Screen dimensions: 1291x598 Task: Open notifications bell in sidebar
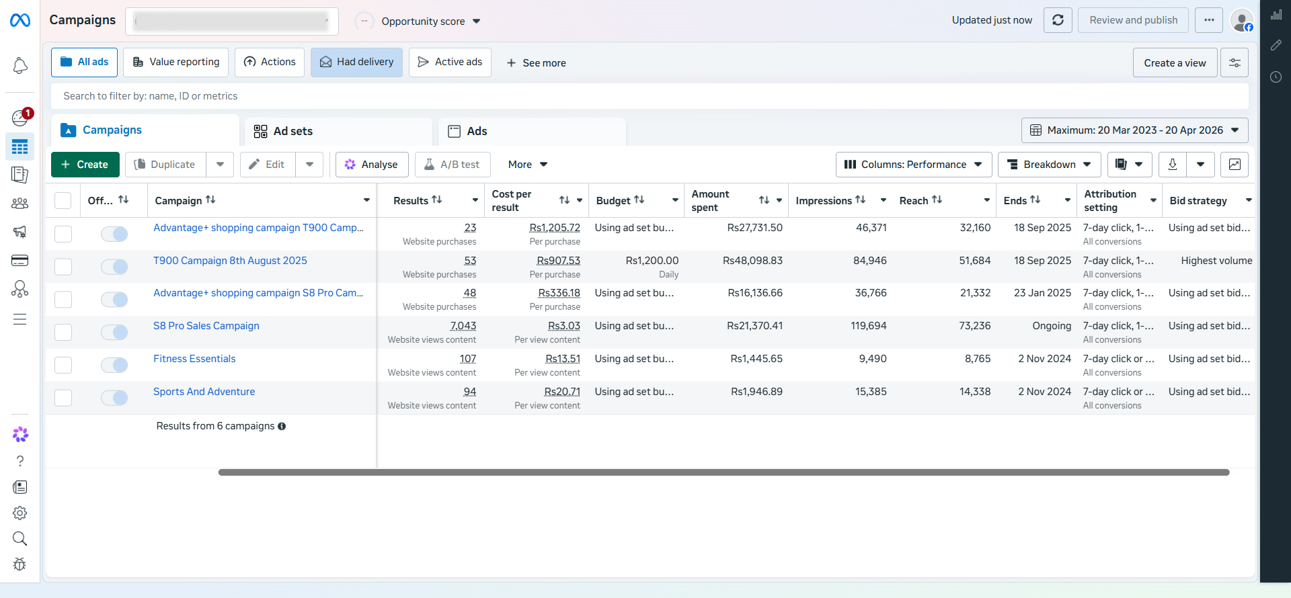[20, 66]
